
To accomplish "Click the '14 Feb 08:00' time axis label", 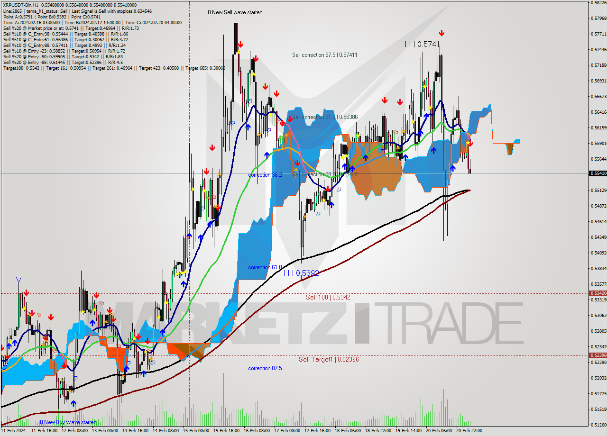I will pyautogui.click(x=166, y=431).
